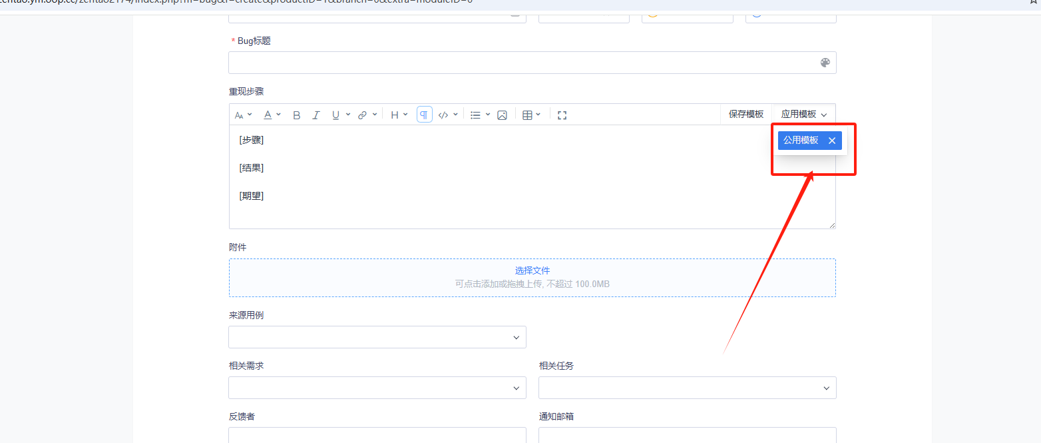This screenshot has height=443, width=1041.
Task: Insert an image using the image icon
Action: (503, 115)
